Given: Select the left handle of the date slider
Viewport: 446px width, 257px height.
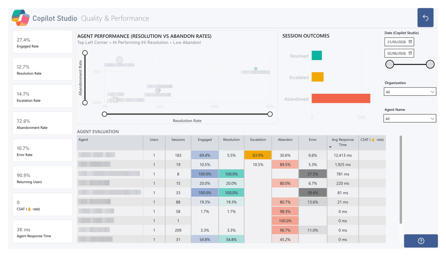Looking at the screenshot, I should [390, 64].
